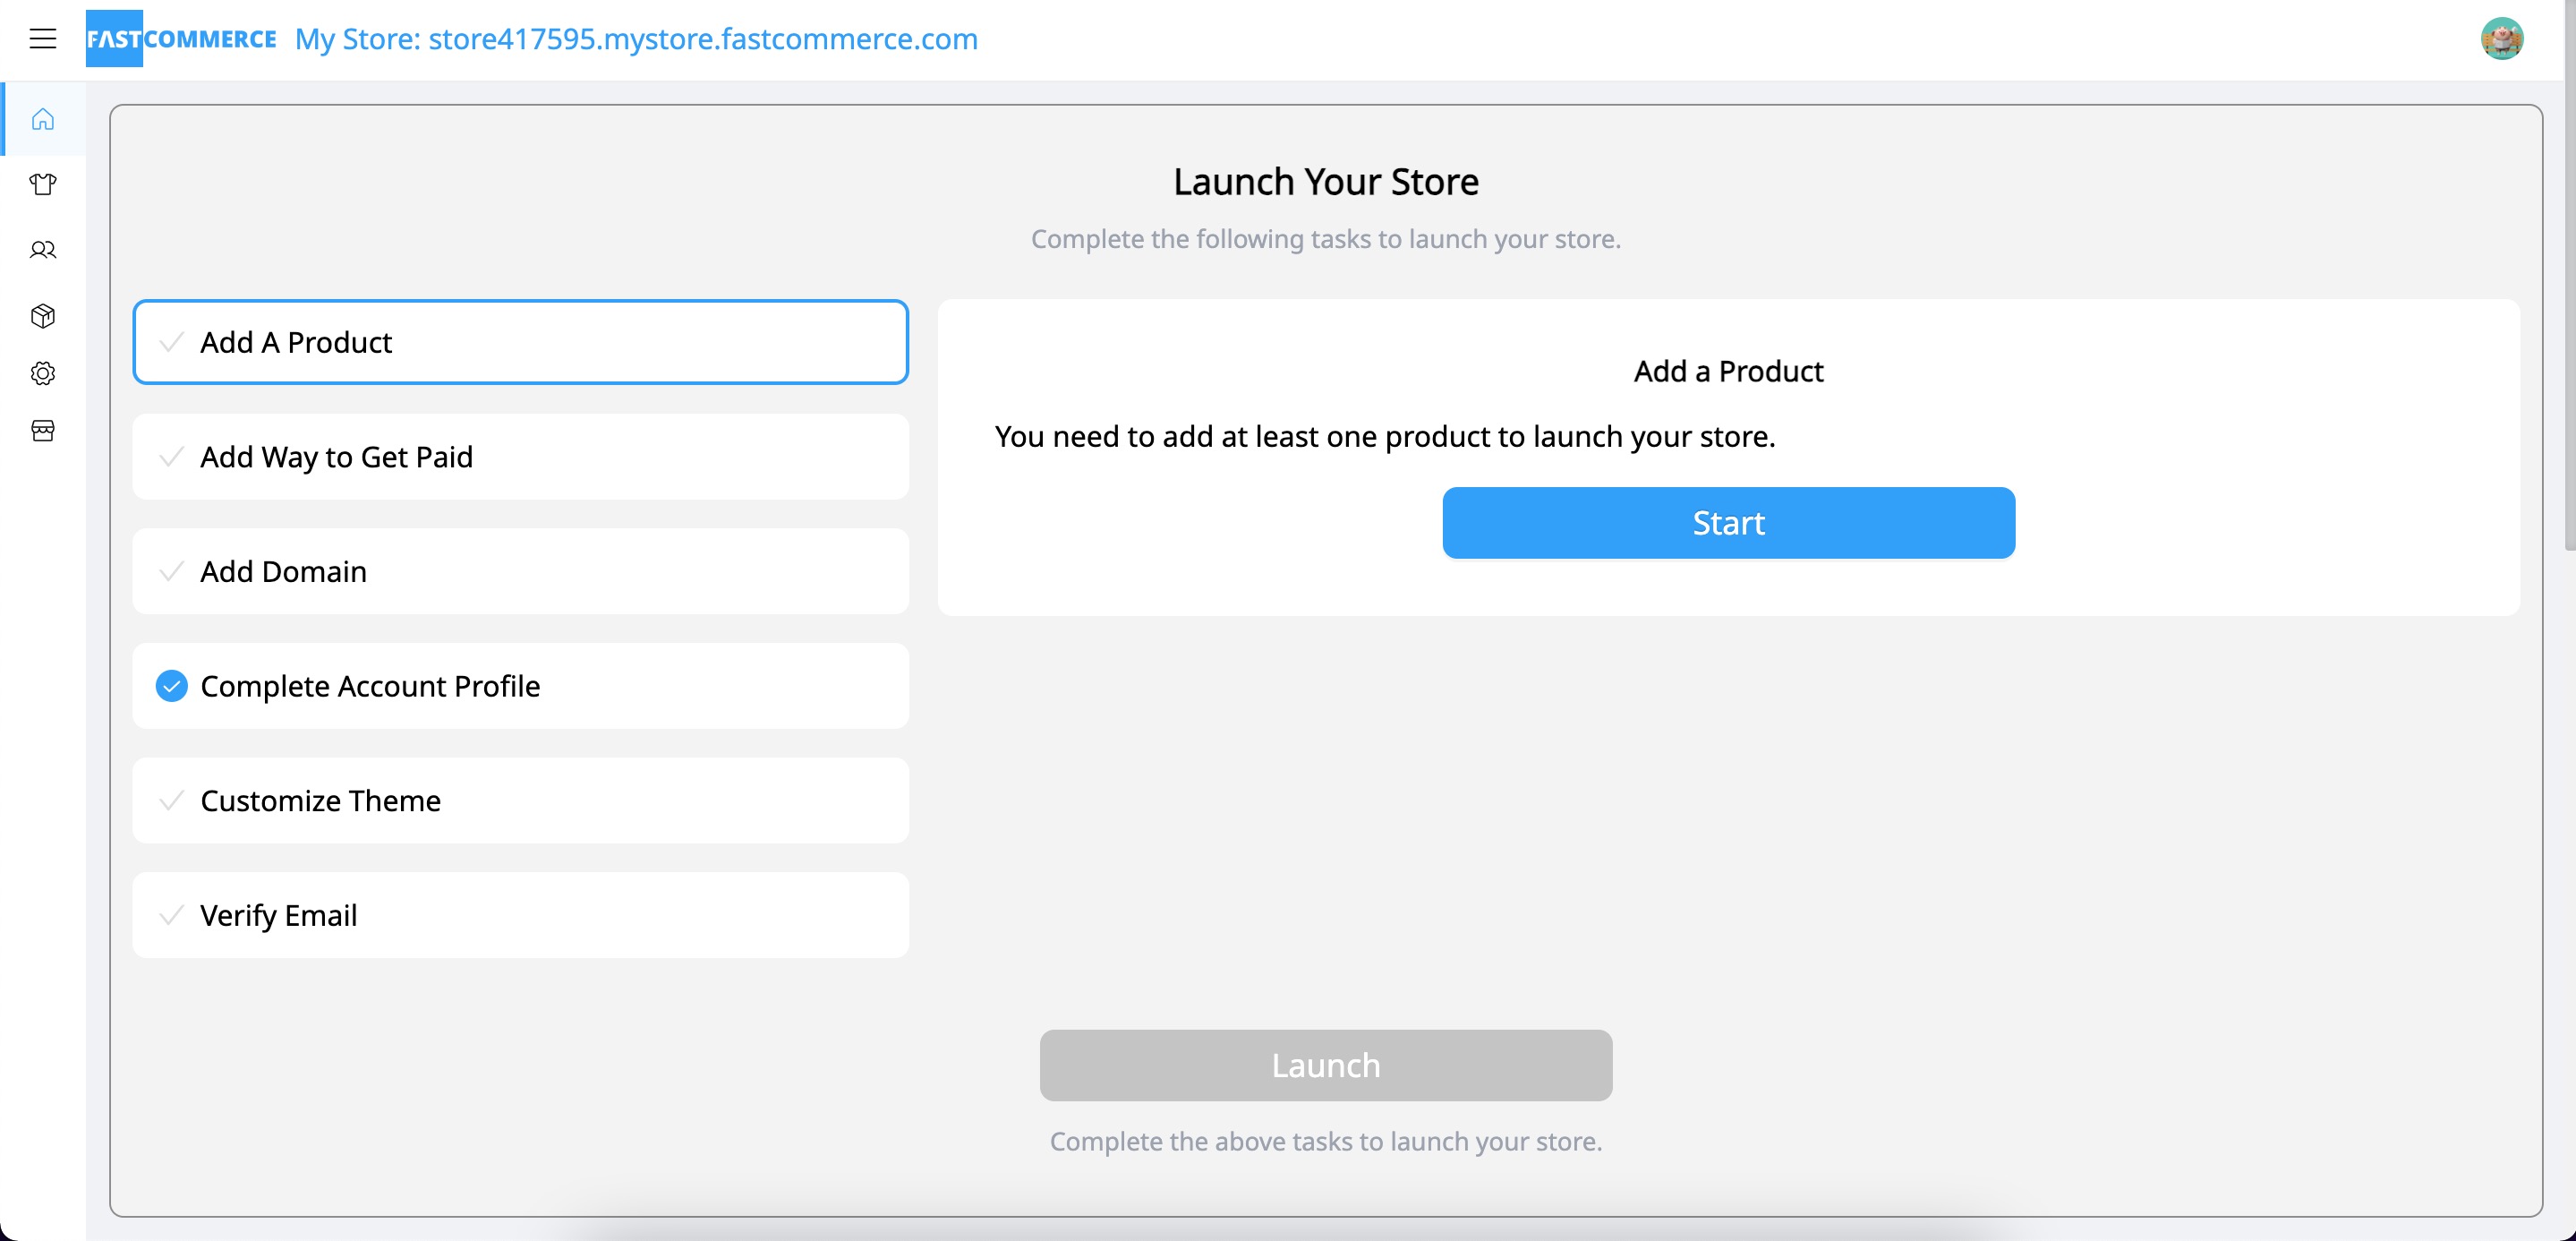Click the greyed-out Launch button
This screenshot has width=2576, height=1241.
(x=1326, y=1066)
